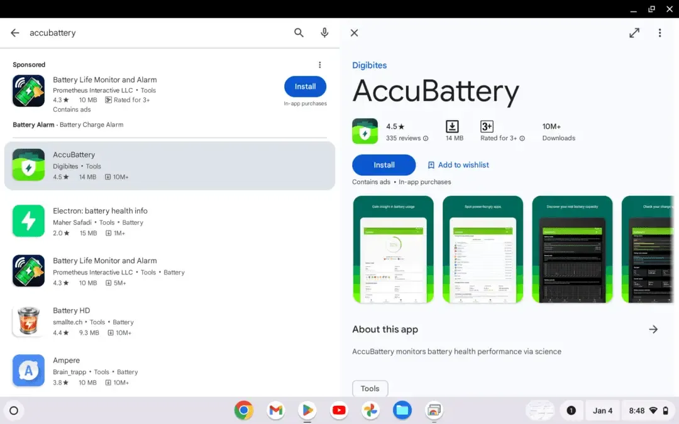The image size is (679, 424).
Task: Click the 14 MB download size icon
Action: coord(452,126)
